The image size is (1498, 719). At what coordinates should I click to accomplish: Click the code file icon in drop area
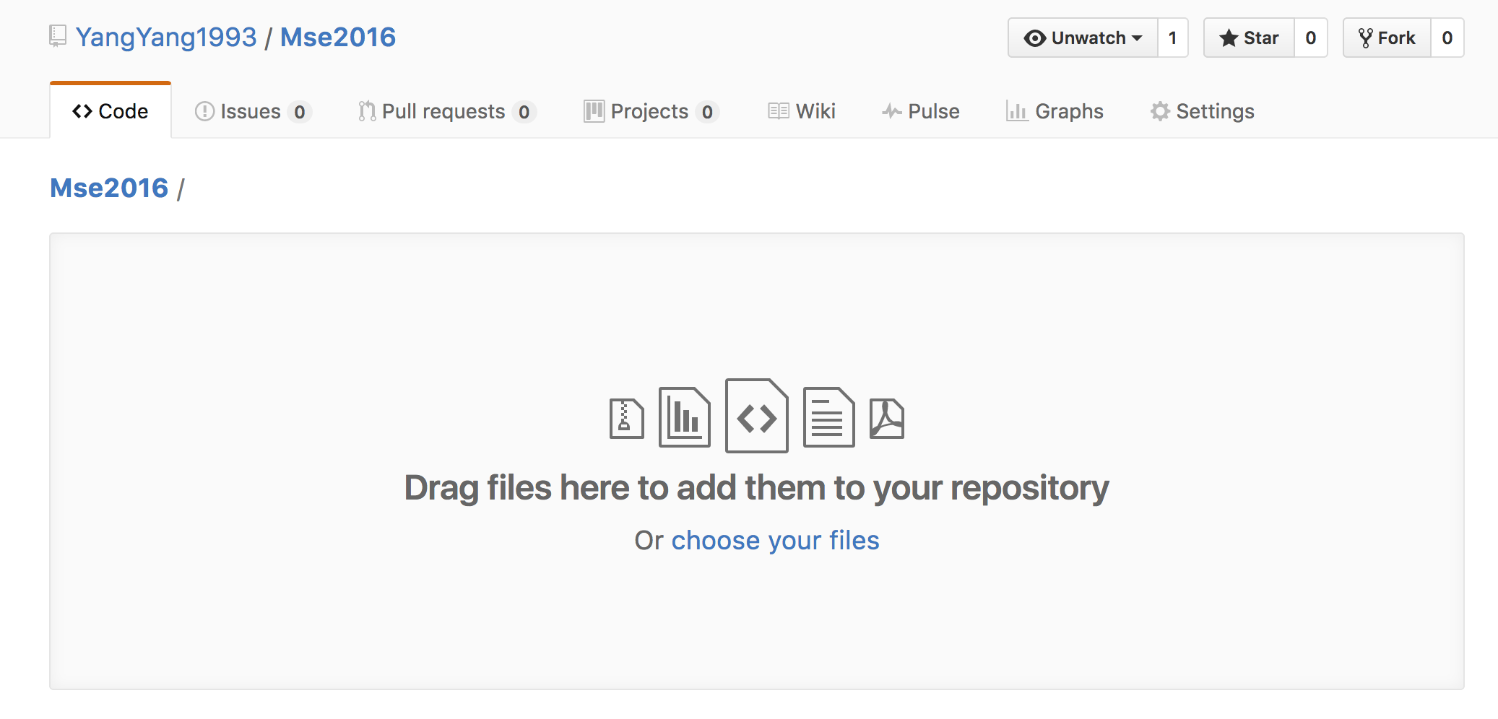[x=757, y=416]
